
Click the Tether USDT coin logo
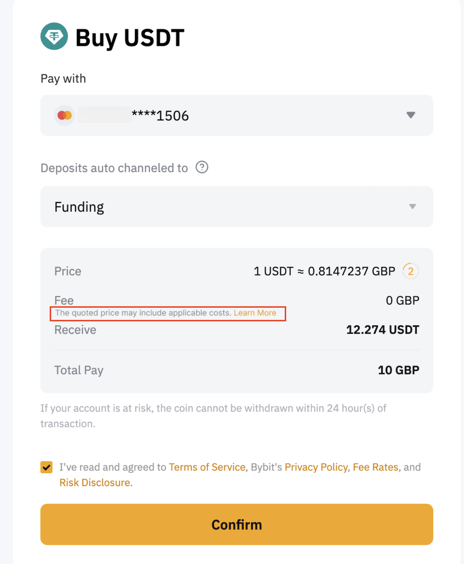(54, 36)
